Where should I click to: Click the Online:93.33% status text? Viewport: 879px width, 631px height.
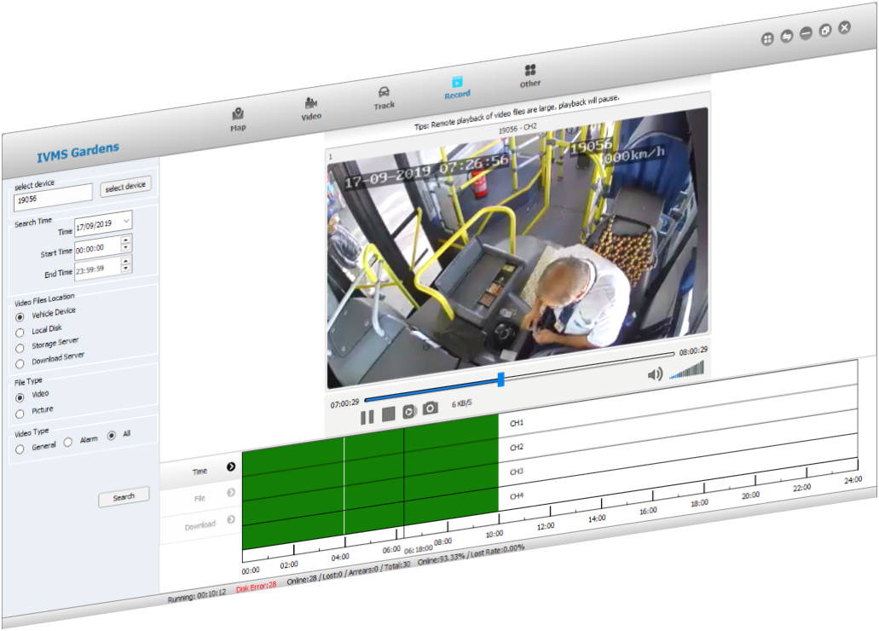pyautogui.click(x=441, y=559)
